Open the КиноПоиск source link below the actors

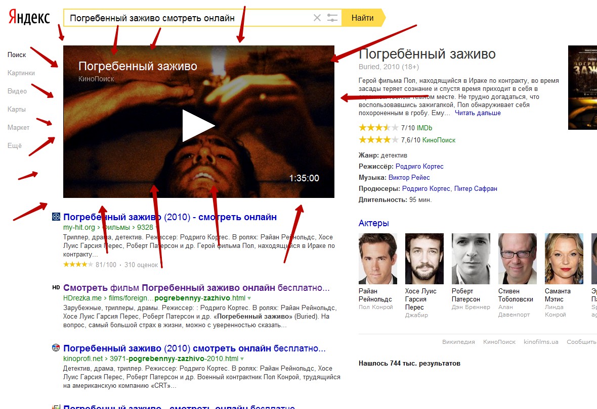click(x=499, y=342)
